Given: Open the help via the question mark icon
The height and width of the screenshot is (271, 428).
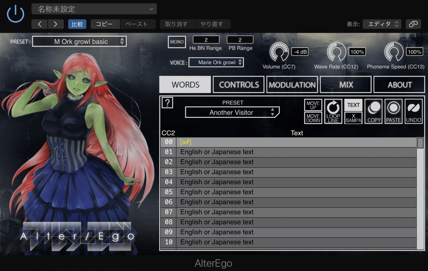Looking at the screenshot, I should coord(167,103).
